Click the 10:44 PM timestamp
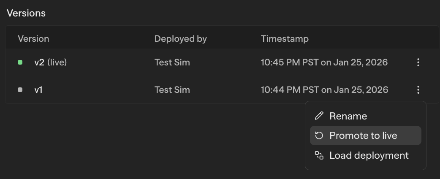This screenshot has height=179, width=440. [x=324, y=90]
